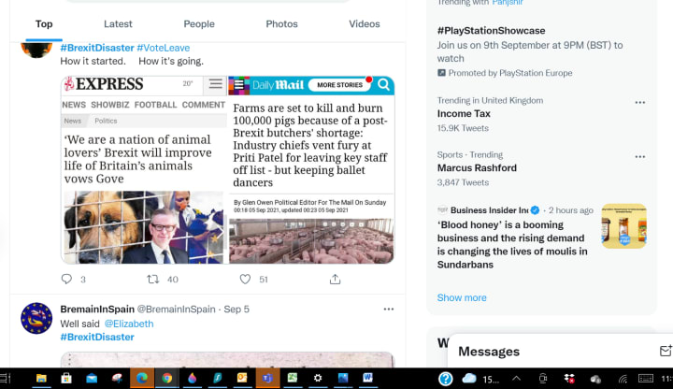Switch to the Top tab
Image resolution: width=673 pixels, height=389 pixels.
pos(44,24)
